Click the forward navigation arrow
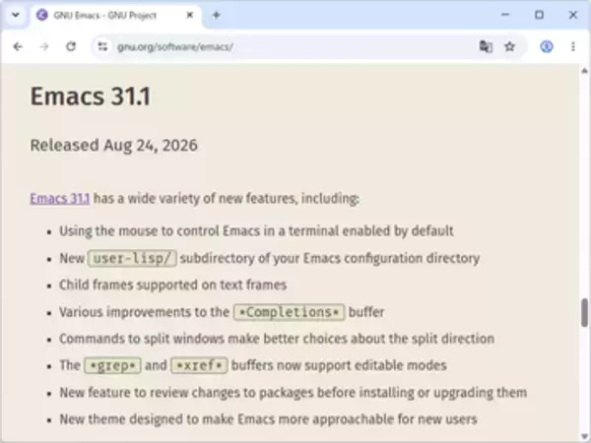 44,46
